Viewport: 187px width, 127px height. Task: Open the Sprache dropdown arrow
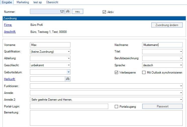click(181, 65)
